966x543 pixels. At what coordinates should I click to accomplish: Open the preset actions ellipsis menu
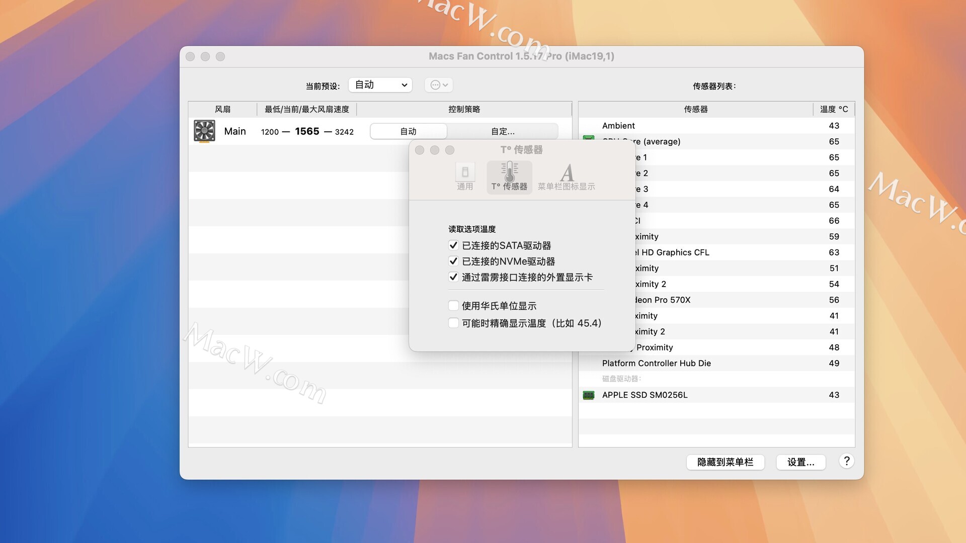point(439,85)
